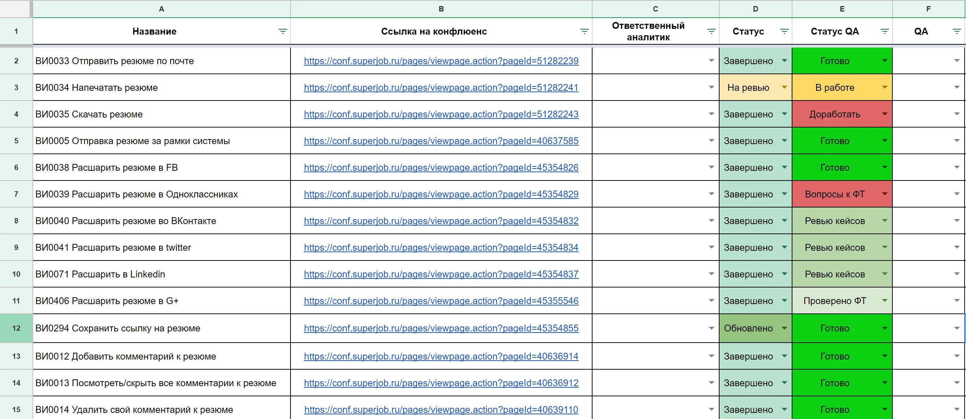Image resolution: width=966 pixels, height=419 pixels.
Task: Select Готово cell in ВИ0012 row
Action: pos(842,356)
